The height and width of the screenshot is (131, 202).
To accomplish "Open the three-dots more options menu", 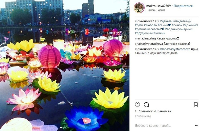I will (x=197, y=126).
